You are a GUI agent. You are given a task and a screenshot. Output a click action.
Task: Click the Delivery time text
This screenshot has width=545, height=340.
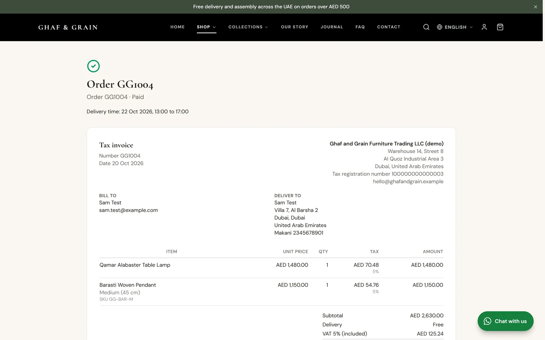coord(138,112)
